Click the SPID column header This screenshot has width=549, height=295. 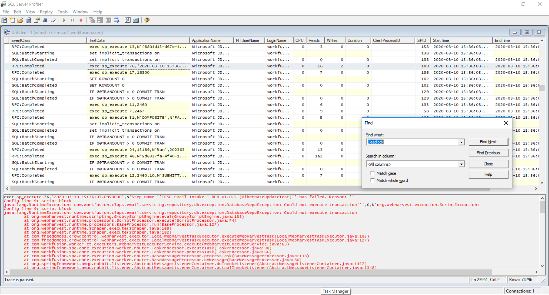point(423,40)
